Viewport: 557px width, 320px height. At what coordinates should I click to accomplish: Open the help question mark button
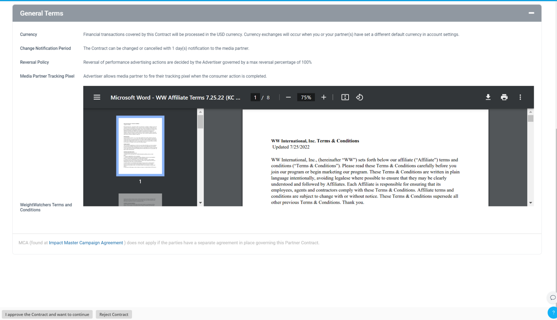(x=553, y=312)
